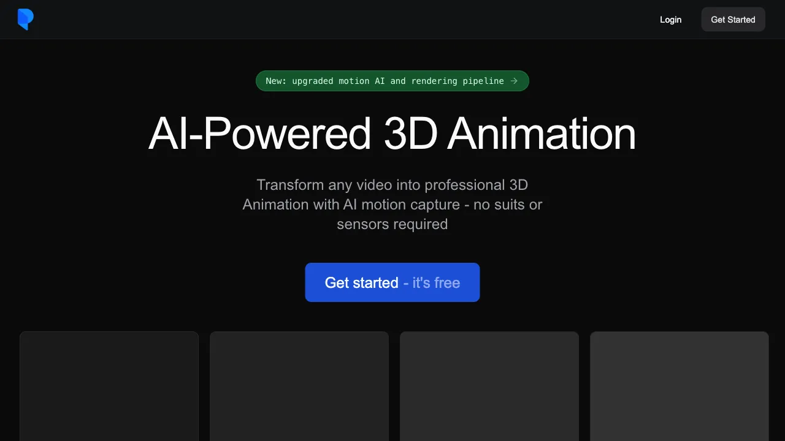Viewport: 785px width, 441px height.
Task: Open the third preview card
Action: point(489,386)
